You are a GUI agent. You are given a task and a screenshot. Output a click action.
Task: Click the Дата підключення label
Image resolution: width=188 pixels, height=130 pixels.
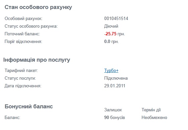23,86
